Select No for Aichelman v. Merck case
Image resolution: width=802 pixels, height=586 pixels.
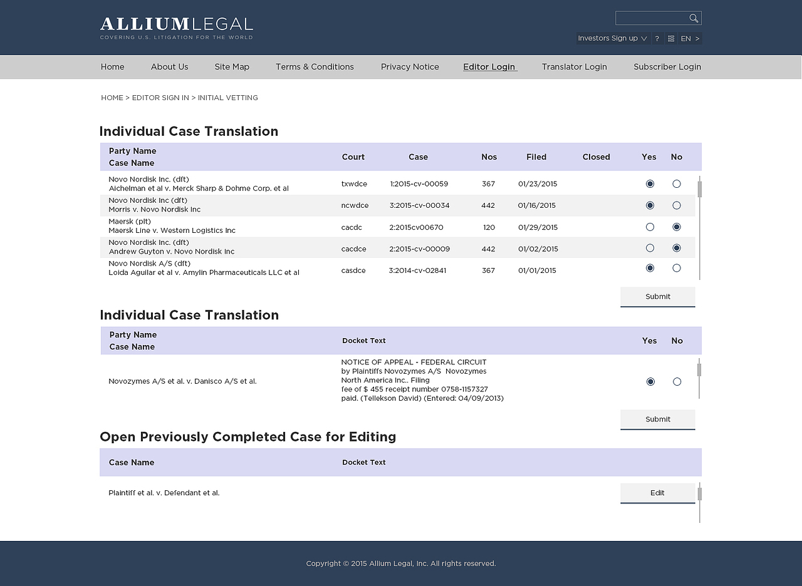[677, 183]
